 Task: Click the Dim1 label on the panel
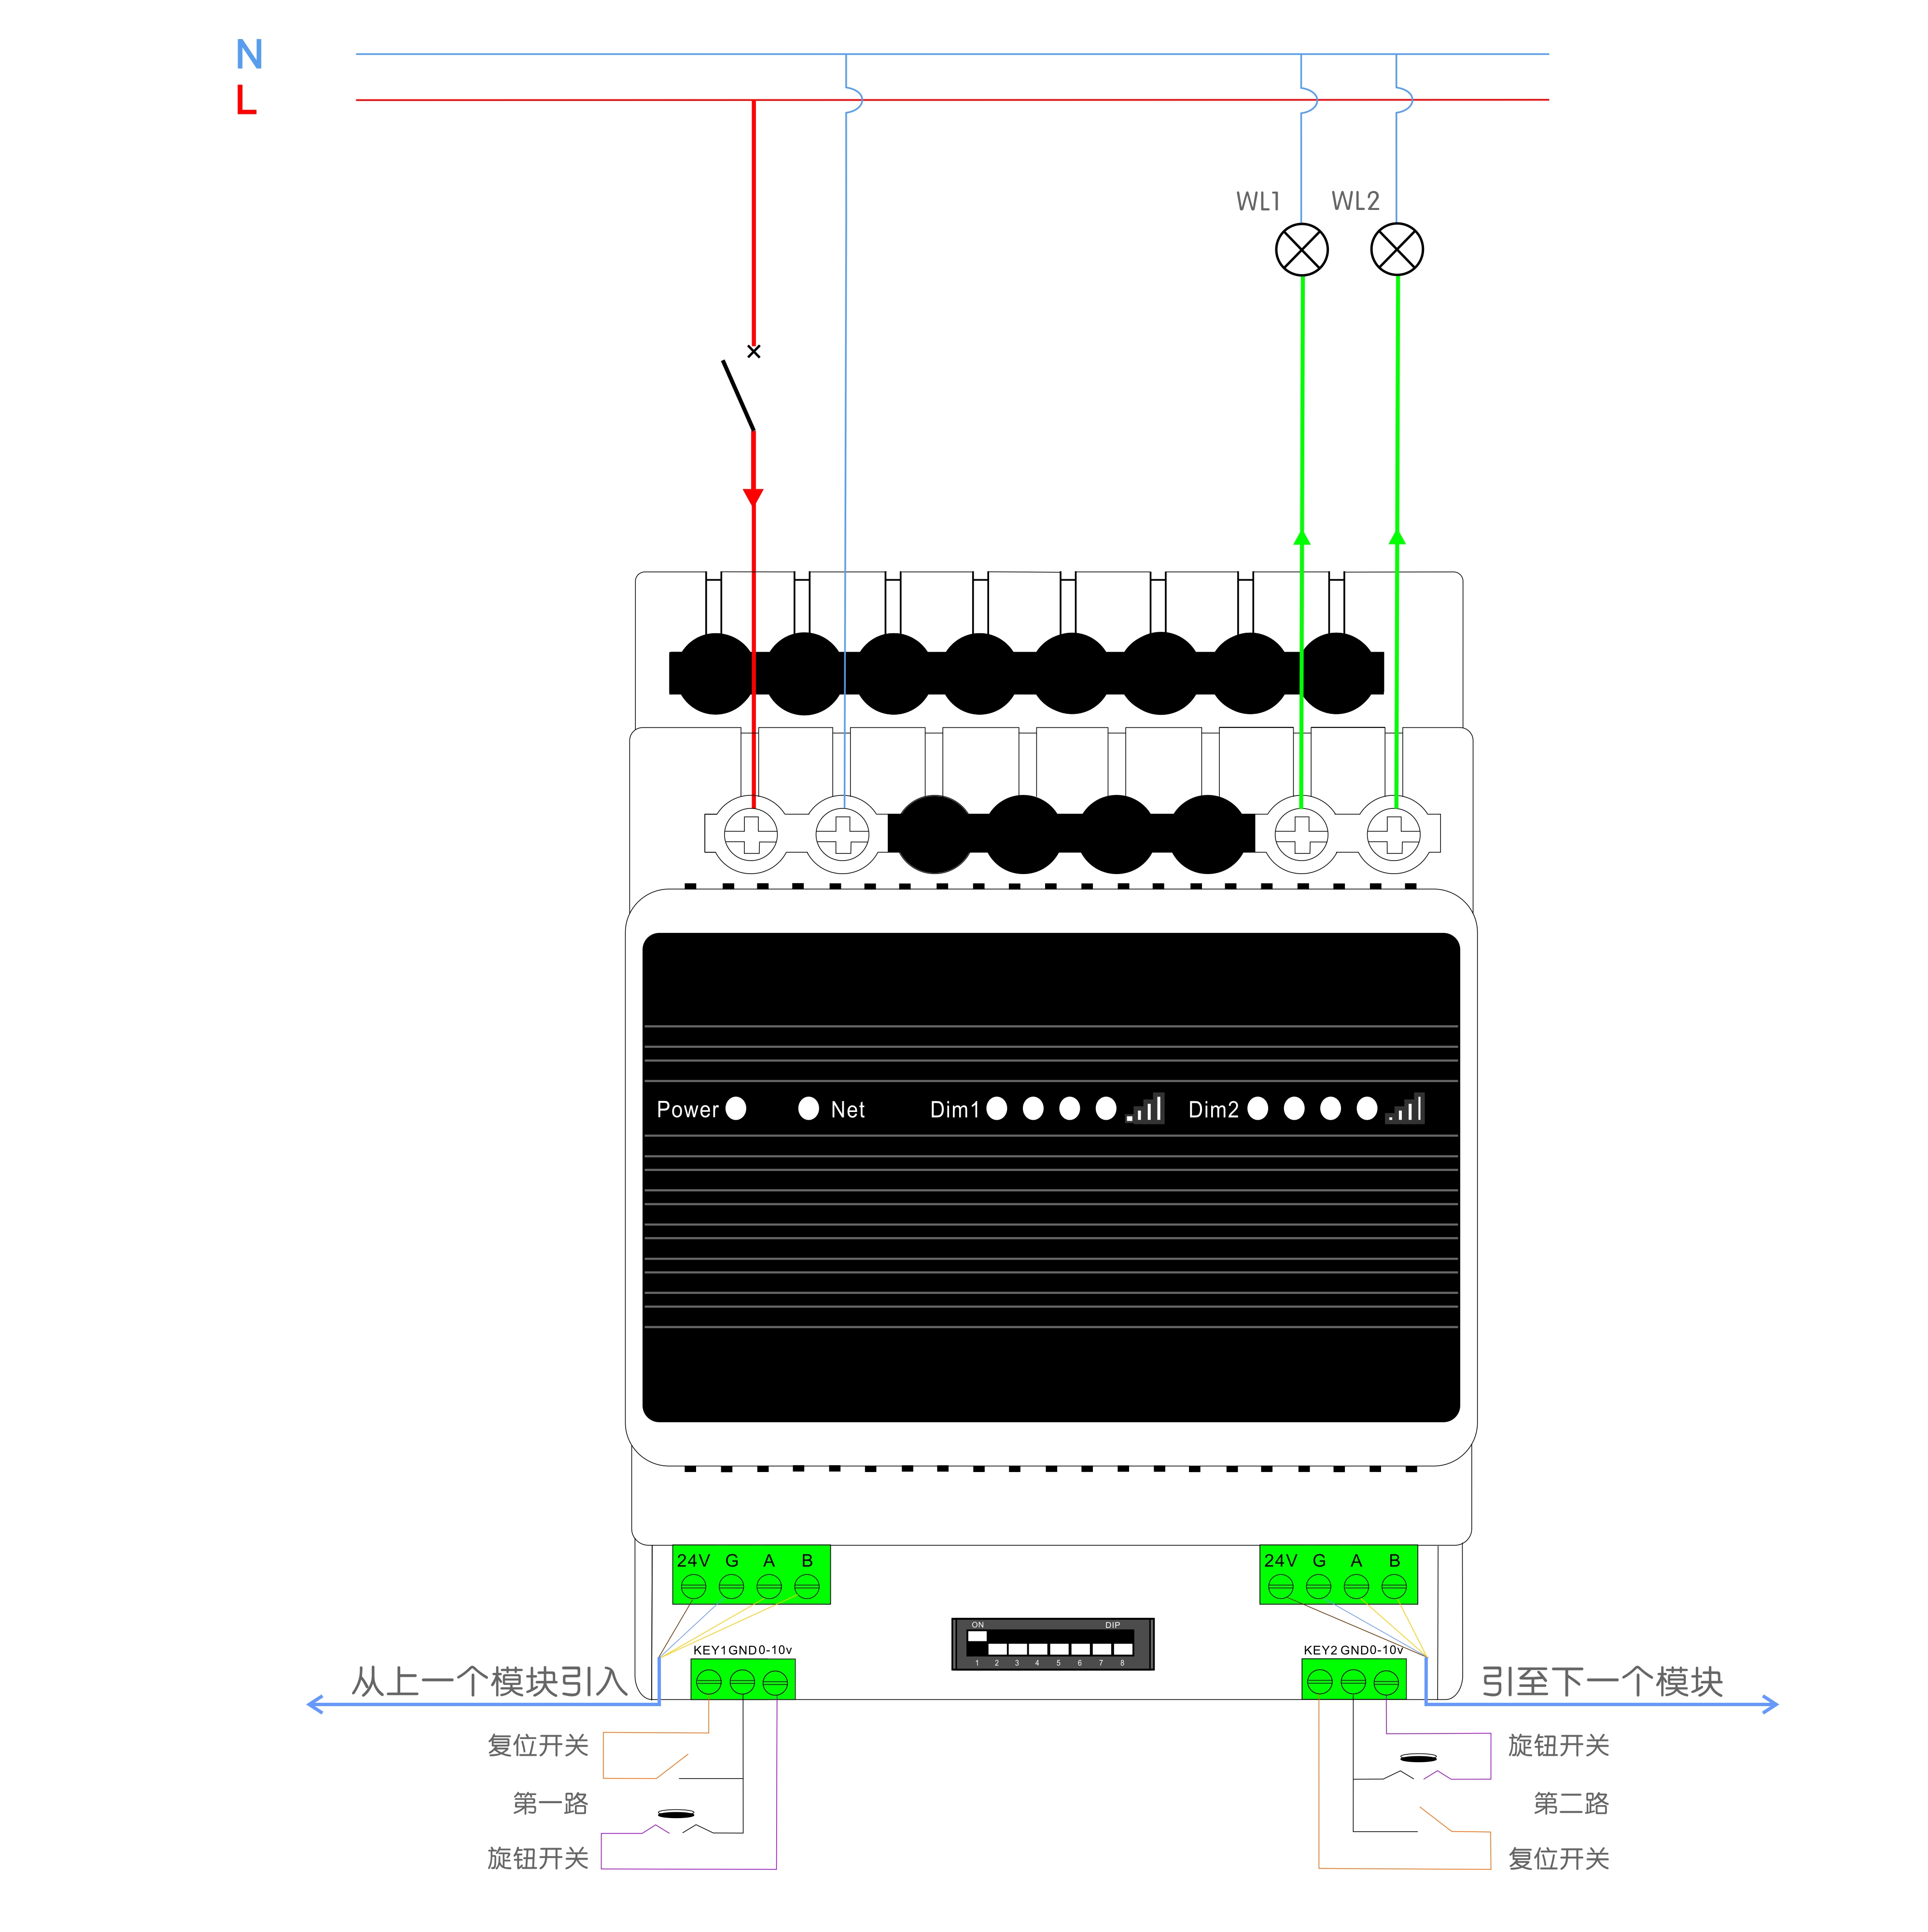click(x=954, y=1109)
